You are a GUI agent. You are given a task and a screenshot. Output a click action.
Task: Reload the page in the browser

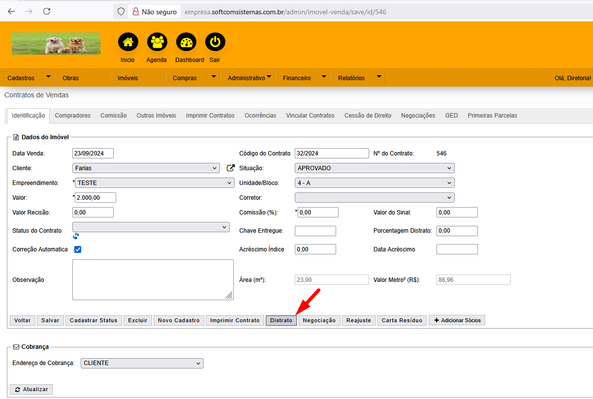(x=47, y=11)
